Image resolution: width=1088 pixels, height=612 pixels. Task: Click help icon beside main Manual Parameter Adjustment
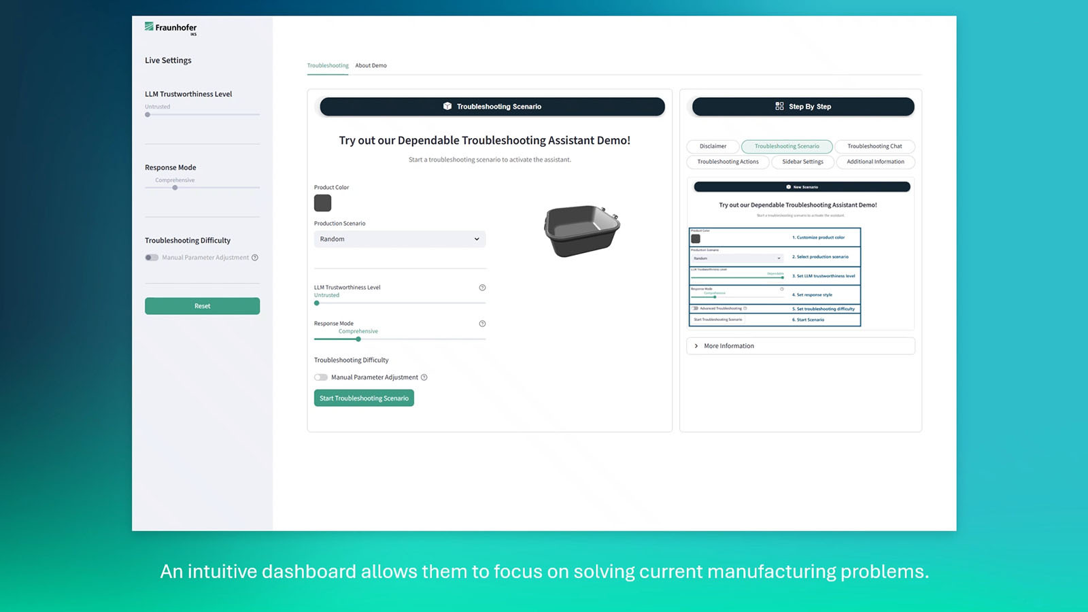(424, 377)
